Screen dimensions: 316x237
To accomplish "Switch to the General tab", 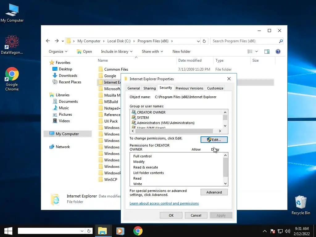I will pos(134,88).
